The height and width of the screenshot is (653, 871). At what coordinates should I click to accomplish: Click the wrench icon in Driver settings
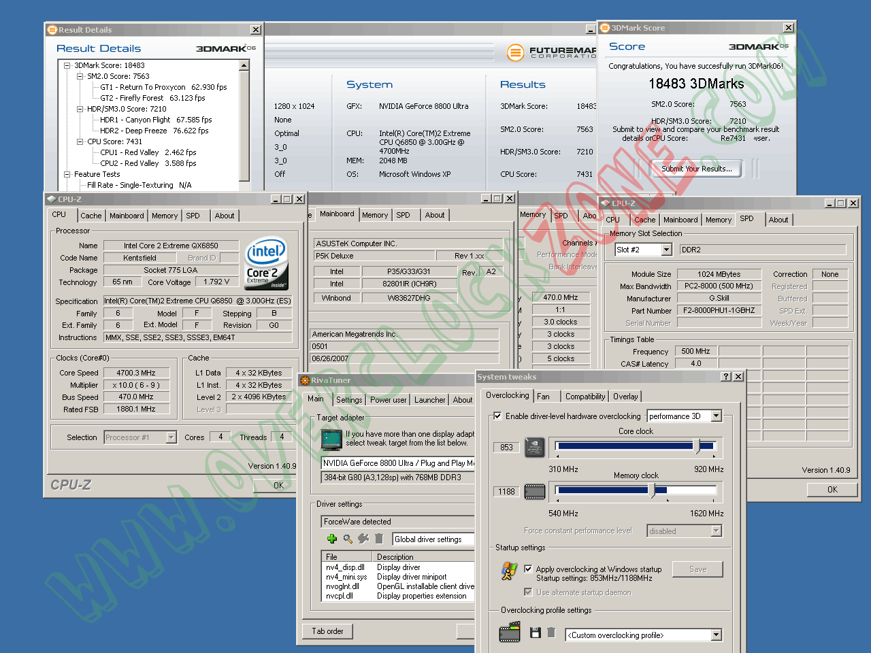363,539
